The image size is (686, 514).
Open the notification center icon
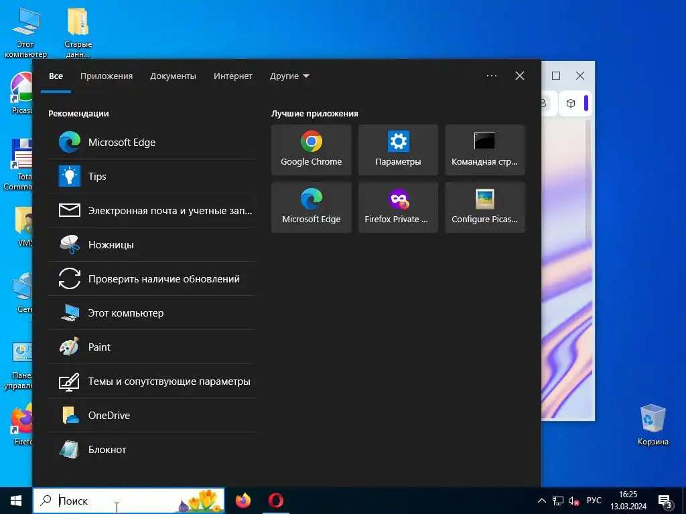click(x=665, y=501)
